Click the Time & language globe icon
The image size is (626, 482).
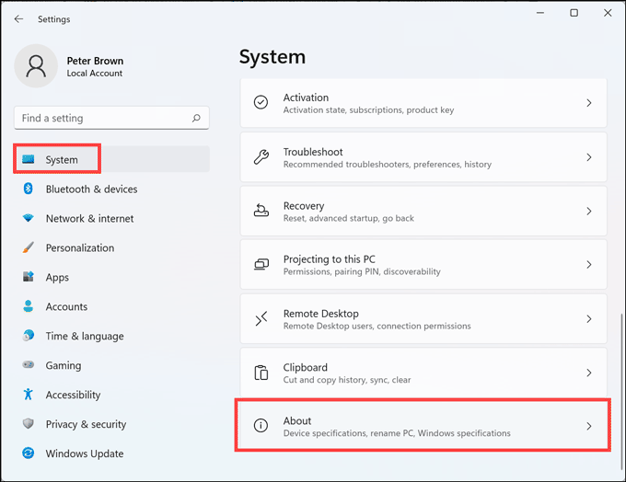(28, 335)
